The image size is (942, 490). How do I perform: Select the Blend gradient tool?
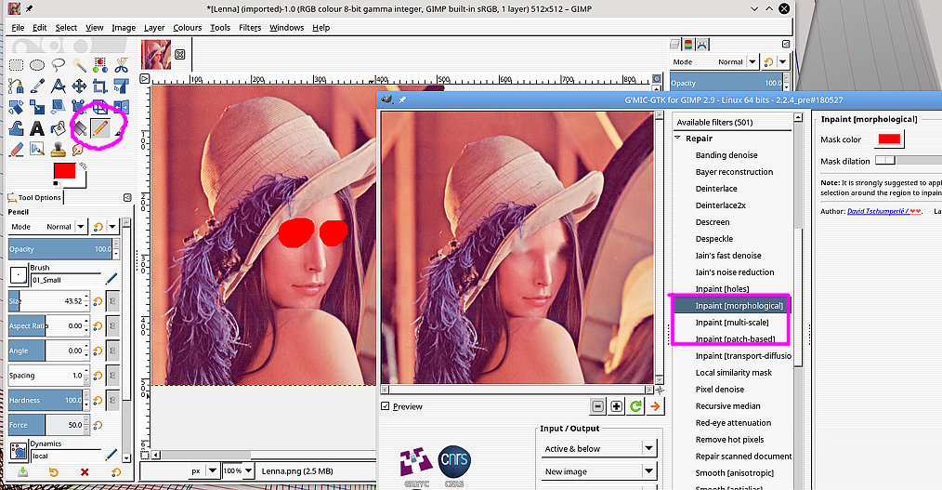point(79,128)
